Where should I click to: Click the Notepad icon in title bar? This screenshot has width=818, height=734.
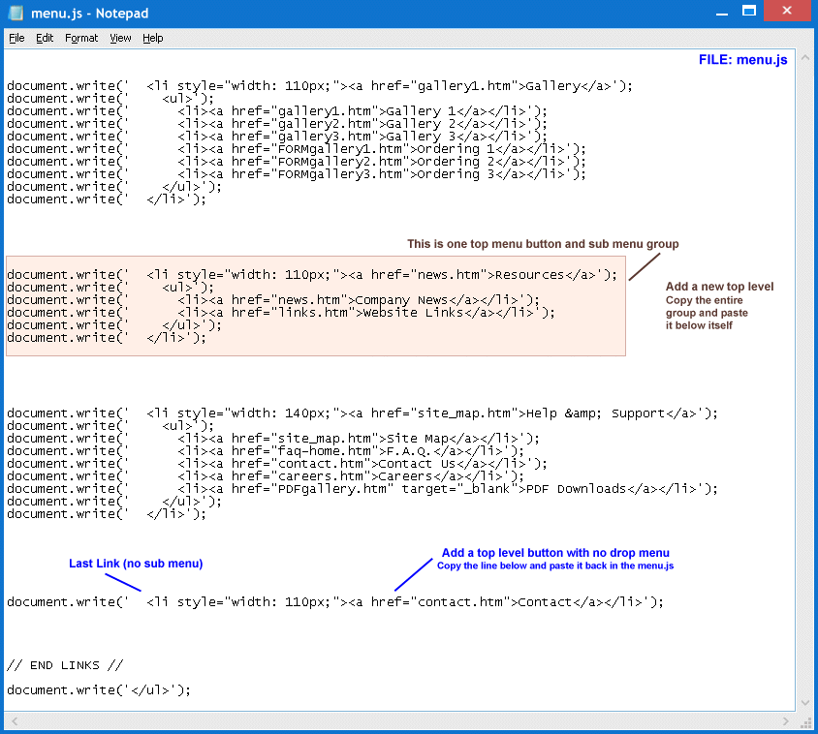coord(16,14)
